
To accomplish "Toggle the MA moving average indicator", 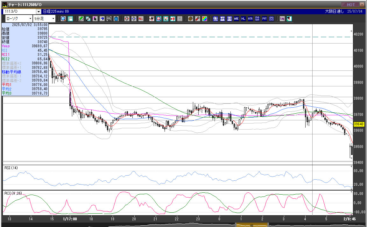I will click(x=222, y=19).
